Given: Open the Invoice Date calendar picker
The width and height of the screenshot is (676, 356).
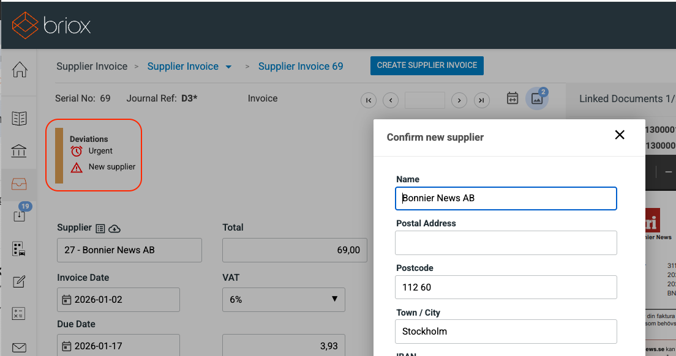Looking at the screenshot, I should [x=66, y=300].
